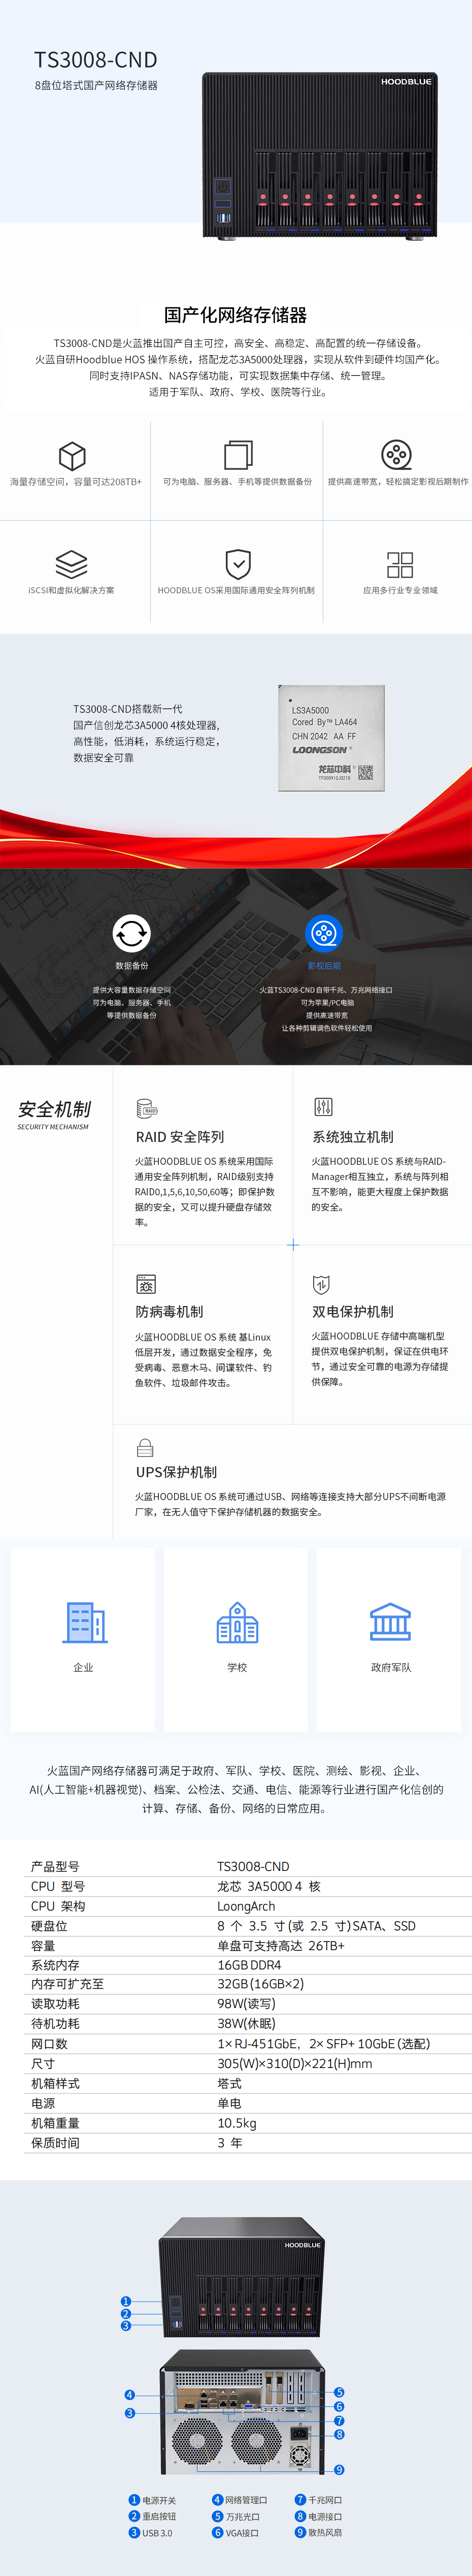
Task: Click the 38W(休眠) standby power value
Action: pyautogui.click(x=246, y=2024)
